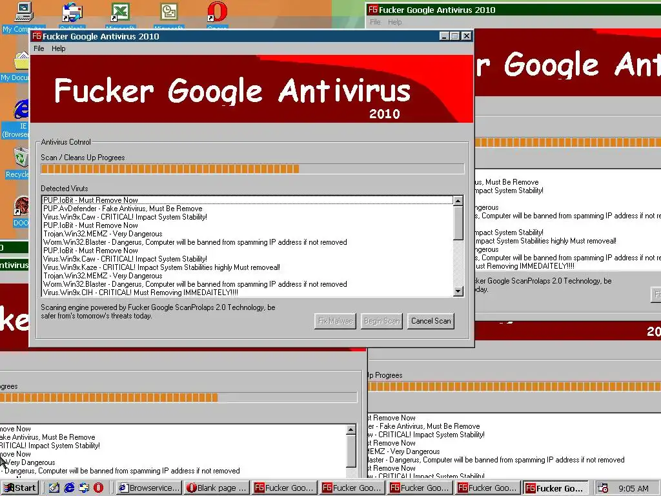Open the Help menu in the top-right background window
The height and width of the screenshot is (496, 661).
(395, 22)
